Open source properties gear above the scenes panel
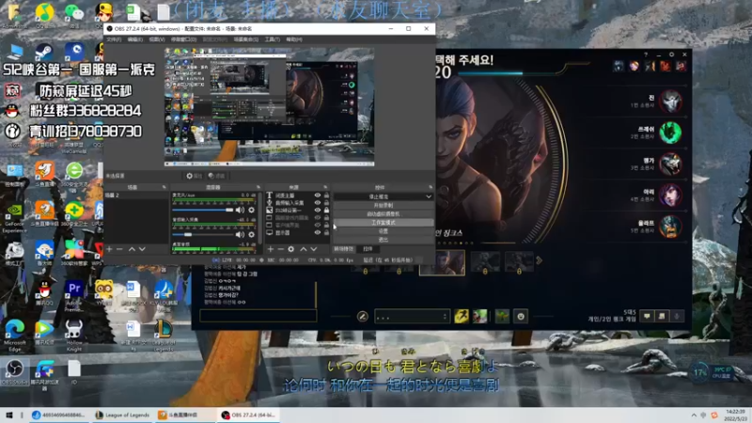This screenshot has width=752, height=423. click(x=195, y=176)
